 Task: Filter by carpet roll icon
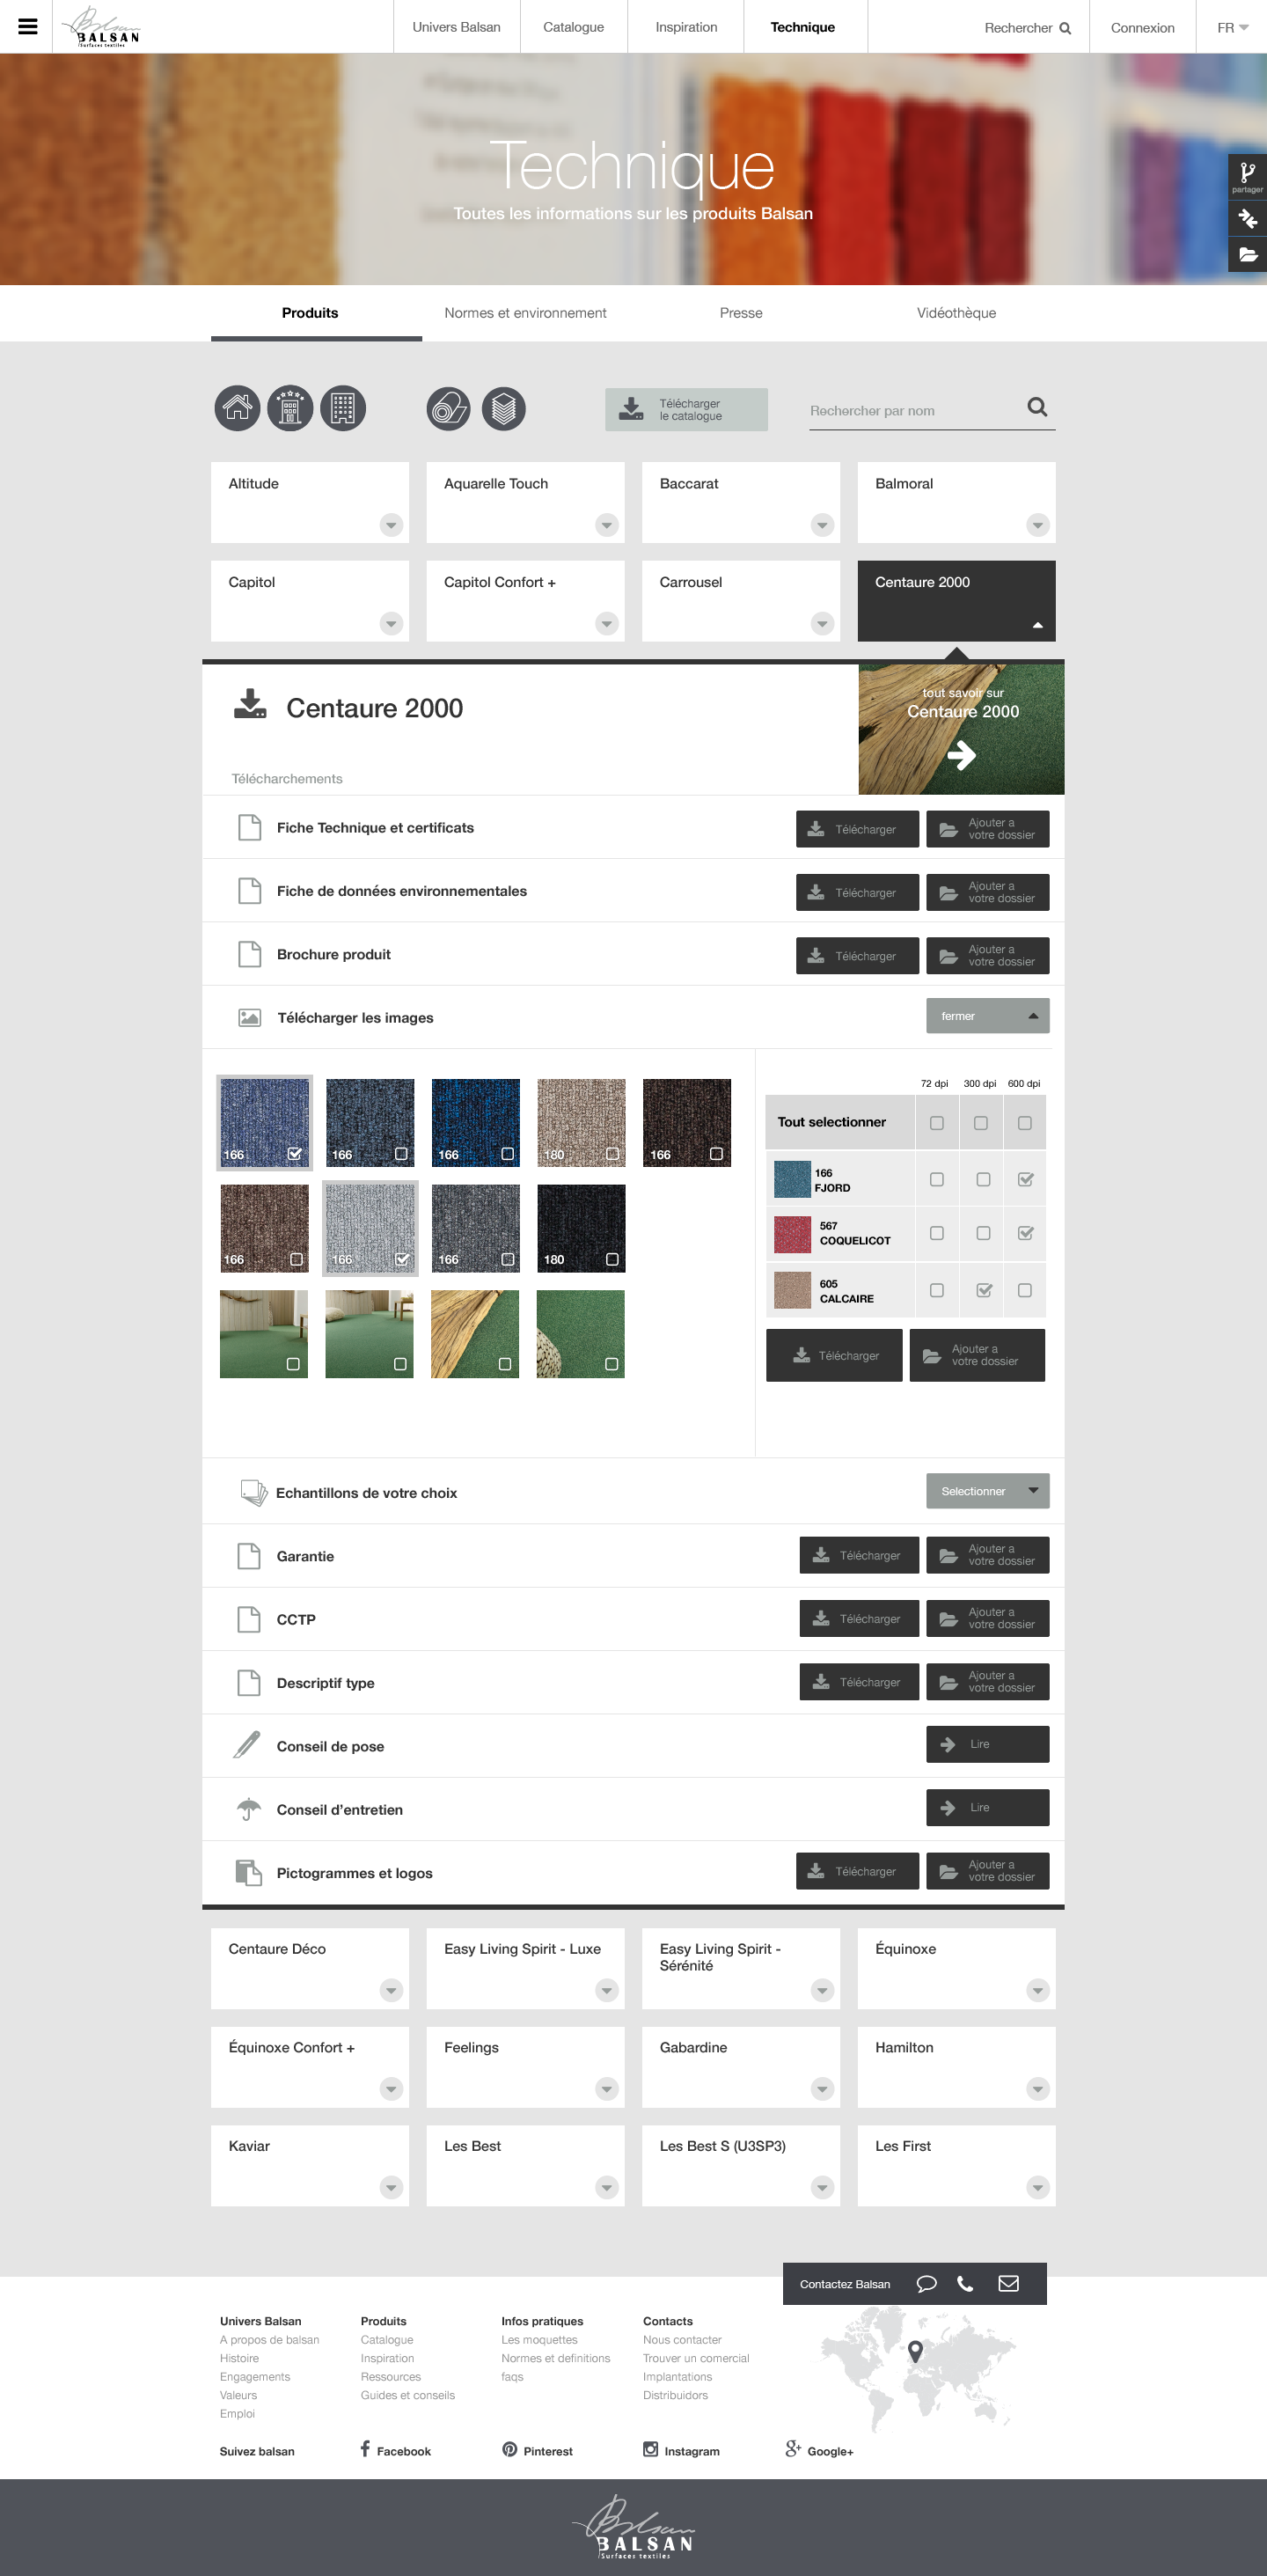[449, 408]
